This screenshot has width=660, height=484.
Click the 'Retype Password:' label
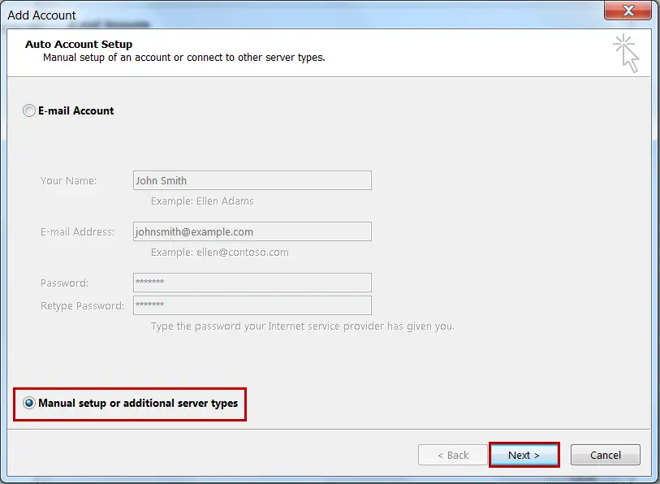(82, 305)
